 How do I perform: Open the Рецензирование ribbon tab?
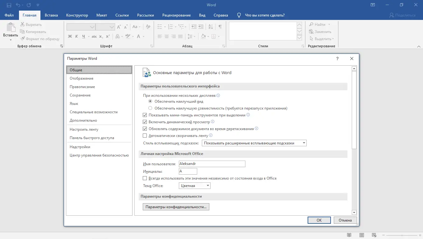[176, 15]
